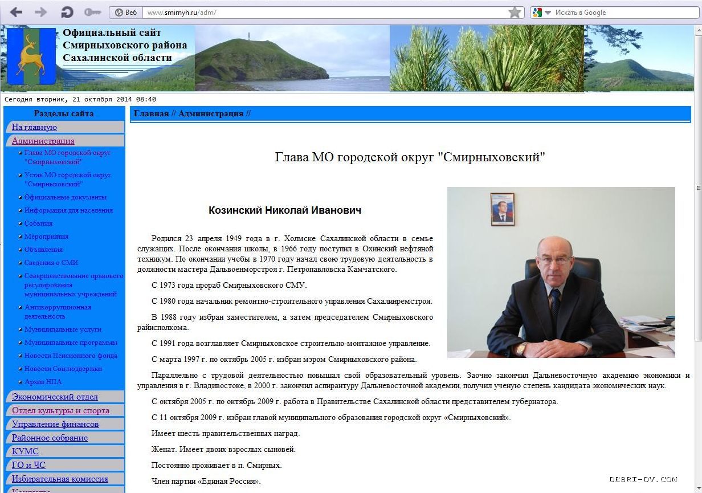Select Администрация in the site sections menu
Image resolution: width=702 pixels, height=493 pixels.
(43, 141)
